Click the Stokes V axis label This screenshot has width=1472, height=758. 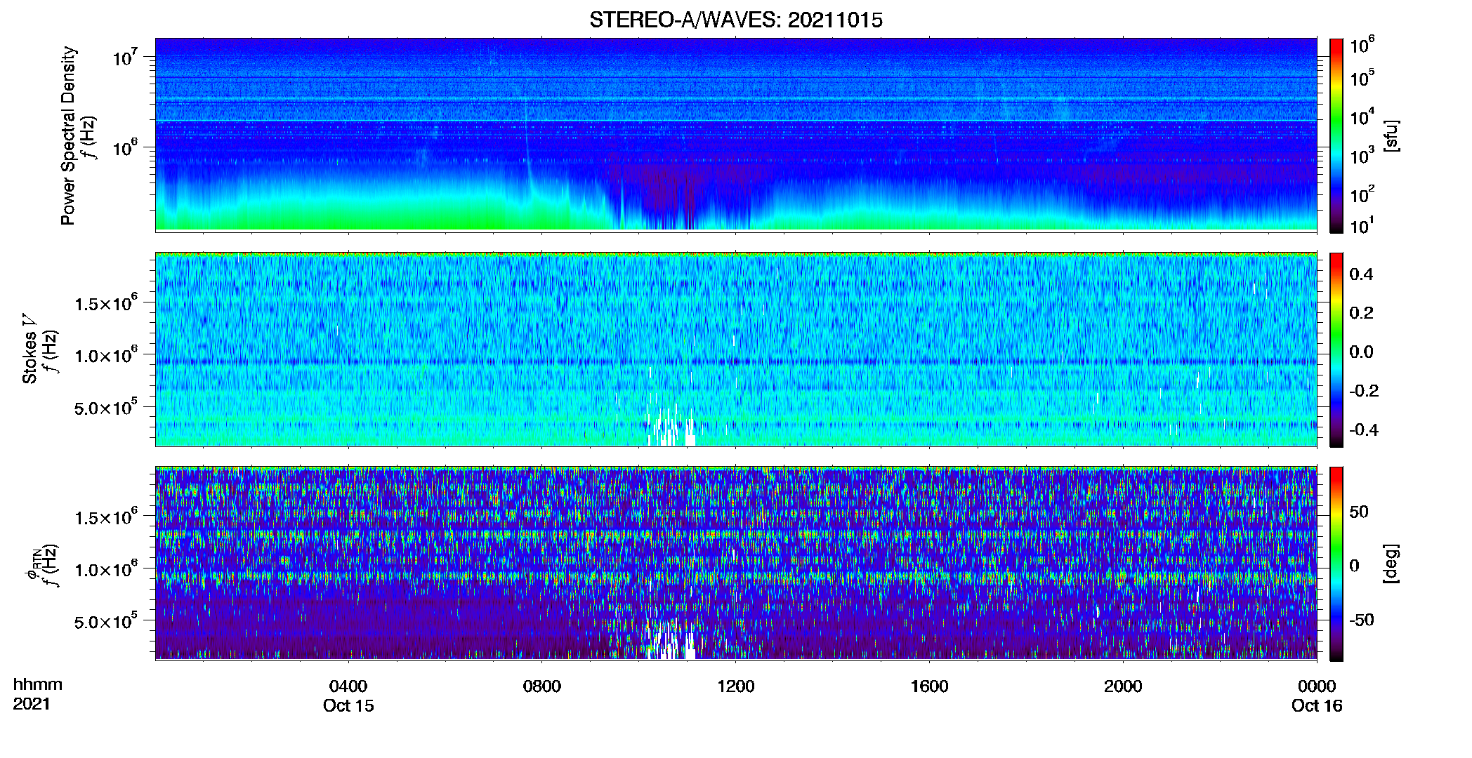tap(30, 349)
